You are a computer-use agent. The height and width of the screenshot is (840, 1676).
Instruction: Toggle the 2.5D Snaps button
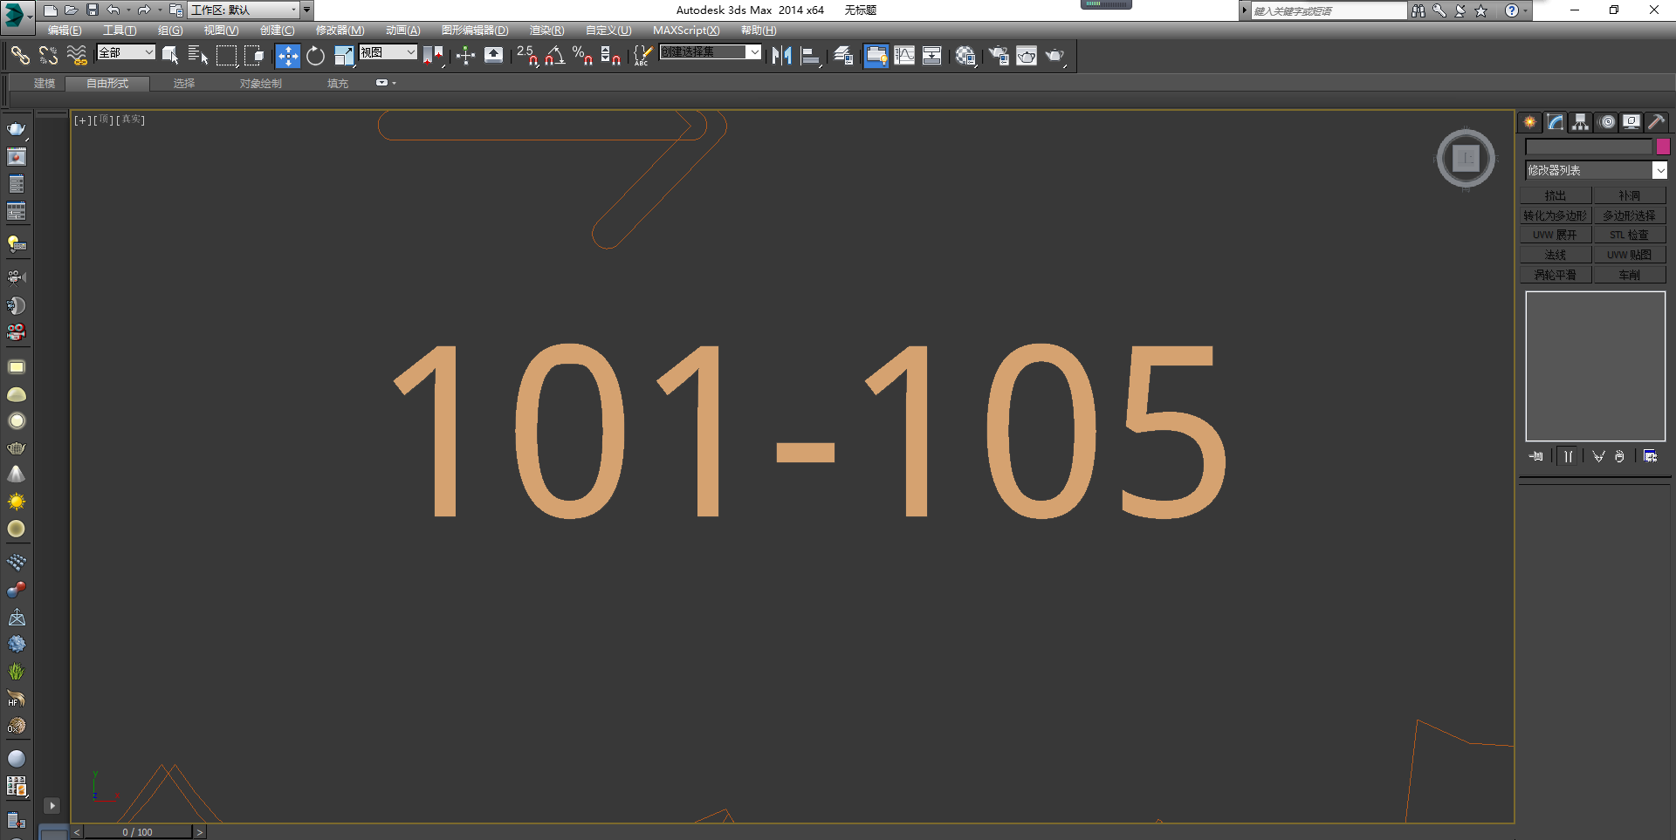[x=526, y=56]
